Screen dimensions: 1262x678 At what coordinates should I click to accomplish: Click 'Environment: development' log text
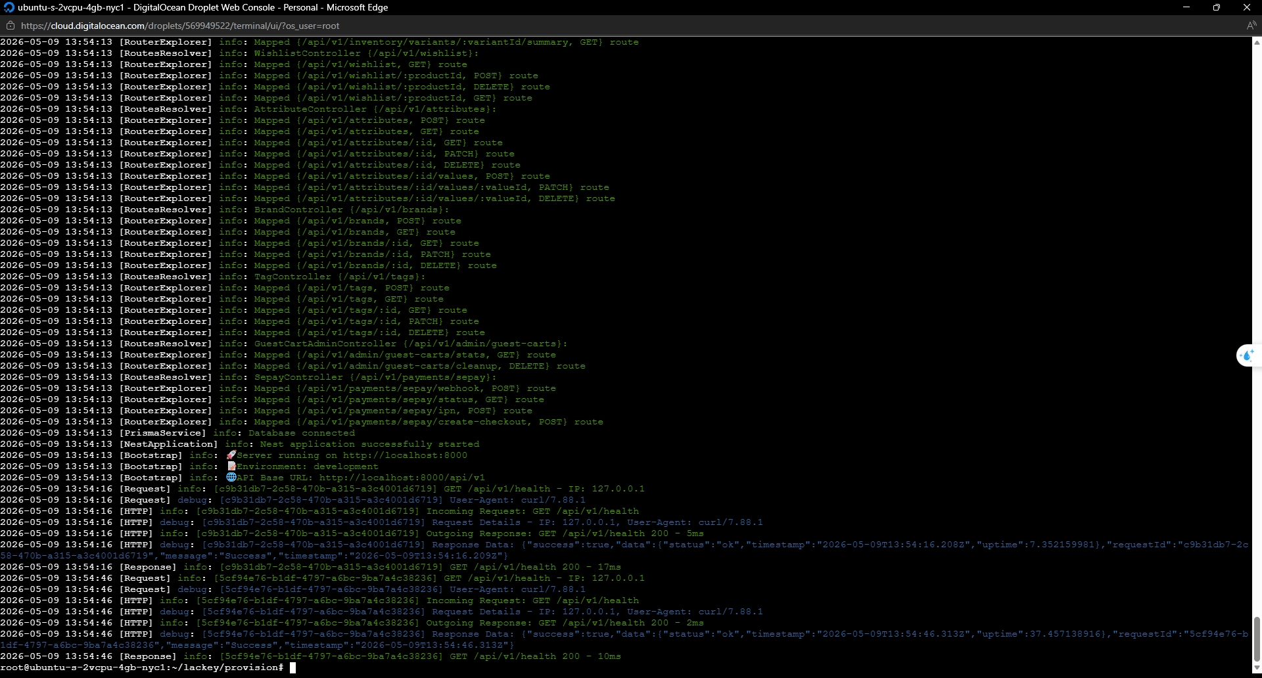click(x=308, y=466)
